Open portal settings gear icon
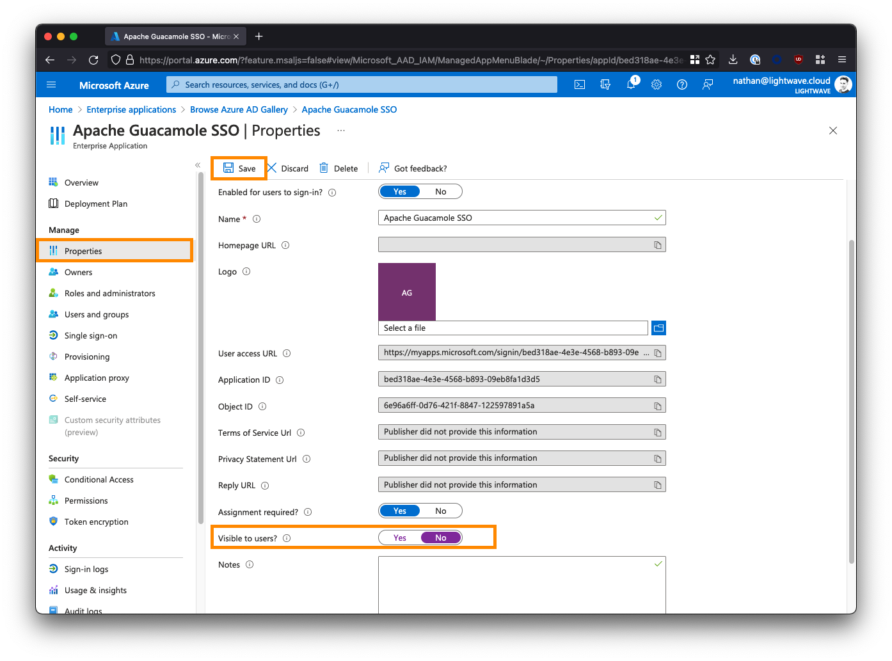892x661 pixels. click(x=657, y=84)
